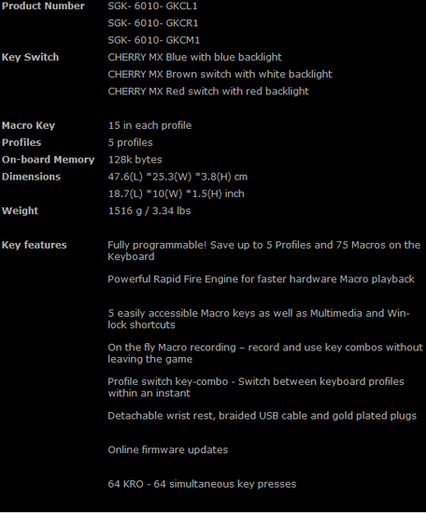The width and height of the screenshot is (426, 513).
Task: Click the dimensions in inch line
Action: (x=176, y=193)
